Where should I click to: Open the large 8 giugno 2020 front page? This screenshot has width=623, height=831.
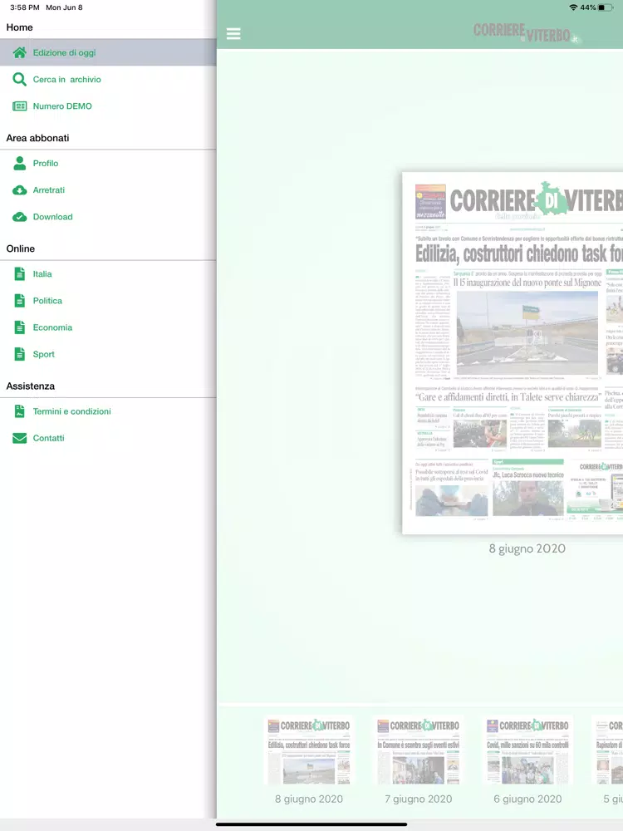point(513,353)
